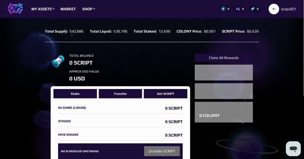This screenshot has height=159, width=304.
Task: Expand the MY ASSETS dropdown menu
Action: (x=43, y=9)
